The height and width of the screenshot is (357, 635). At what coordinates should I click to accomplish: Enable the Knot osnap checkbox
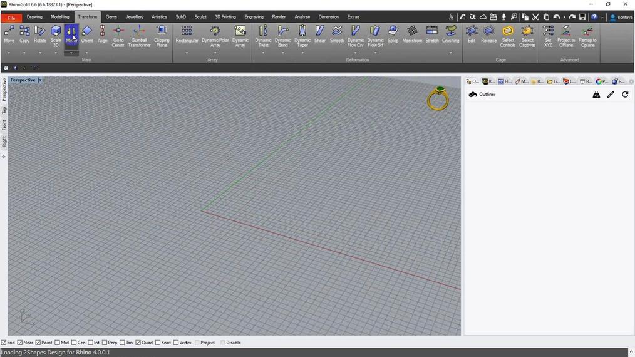(158, 343)
